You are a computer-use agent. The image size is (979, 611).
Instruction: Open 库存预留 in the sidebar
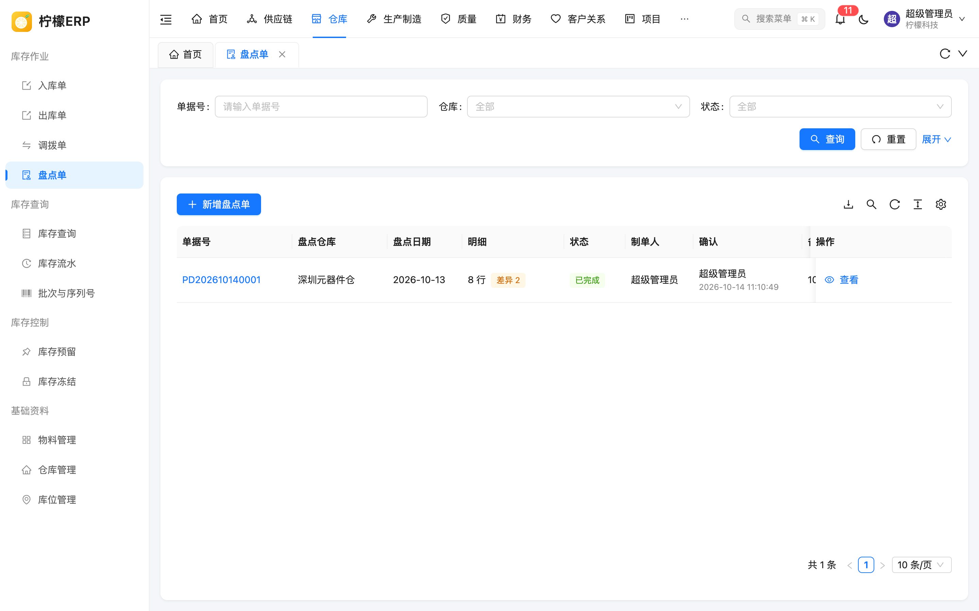tap(74, 352)
